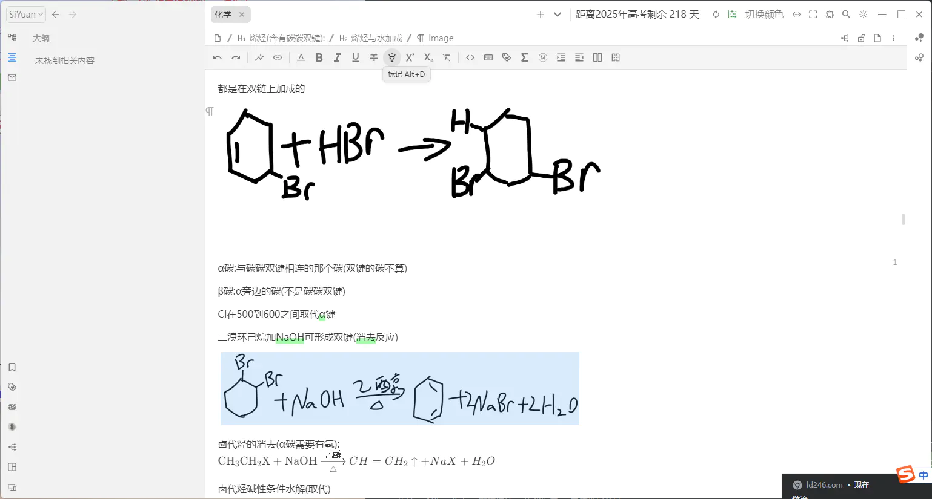The width and height of the screenshot is (932, 499).
Task: Open the bookmark panel in left dock
Action: [x=12, y=367]
